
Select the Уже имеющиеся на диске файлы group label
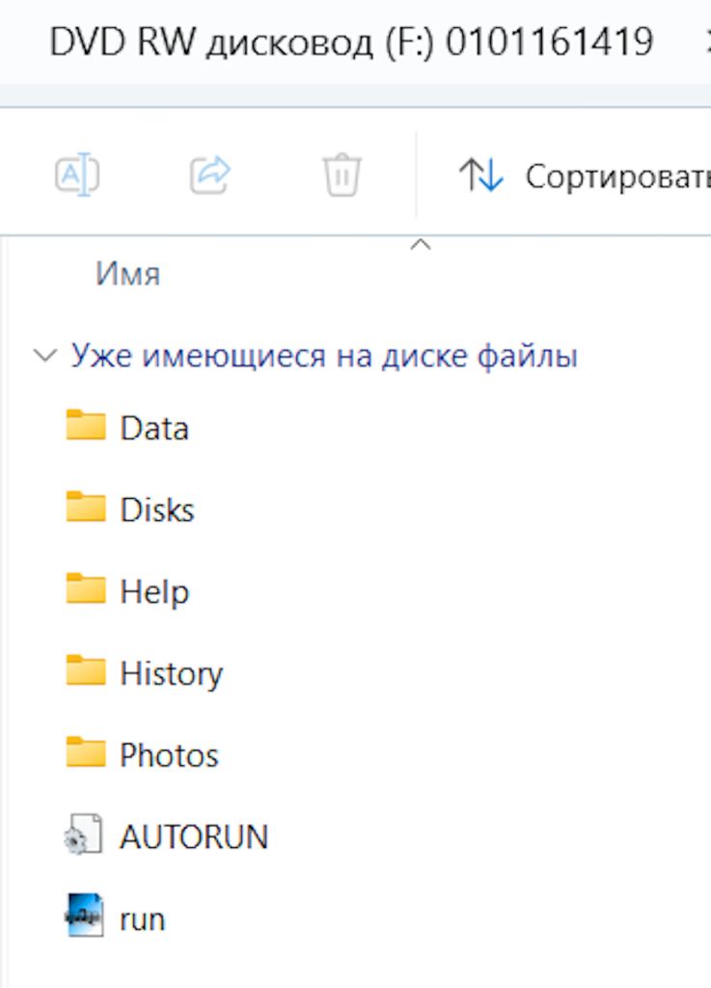[324, 356]
